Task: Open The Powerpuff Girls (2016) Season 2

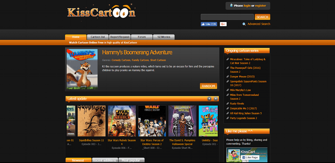Action: 245,70
